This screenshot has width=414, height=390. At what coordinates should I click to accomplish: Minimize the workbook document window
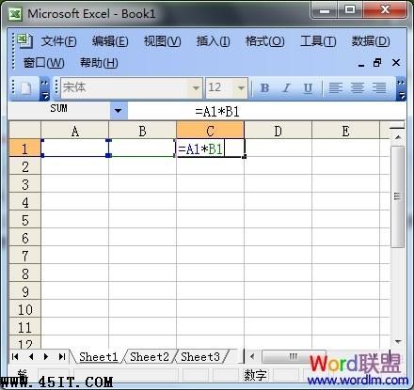click(x=361, y=64)
